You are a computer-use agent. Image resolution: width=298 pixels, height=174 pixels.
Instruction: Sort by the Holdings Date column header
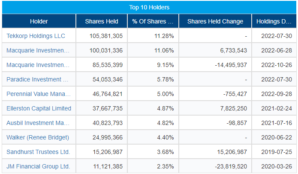[x=274, y=21]
